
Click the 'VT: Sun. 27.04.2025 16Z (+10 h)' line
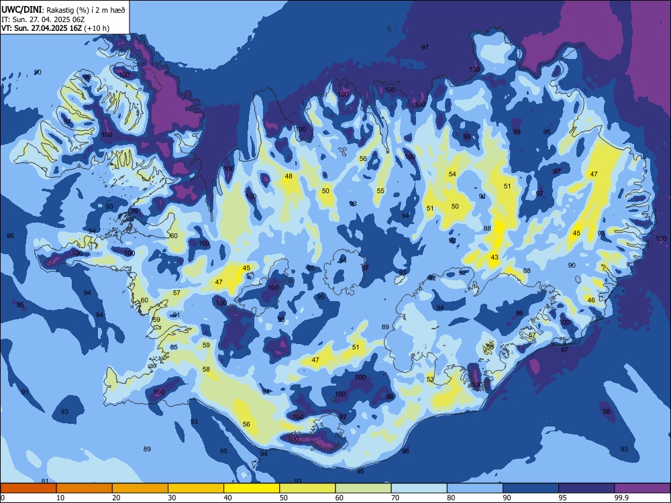[x=55, y=28]
